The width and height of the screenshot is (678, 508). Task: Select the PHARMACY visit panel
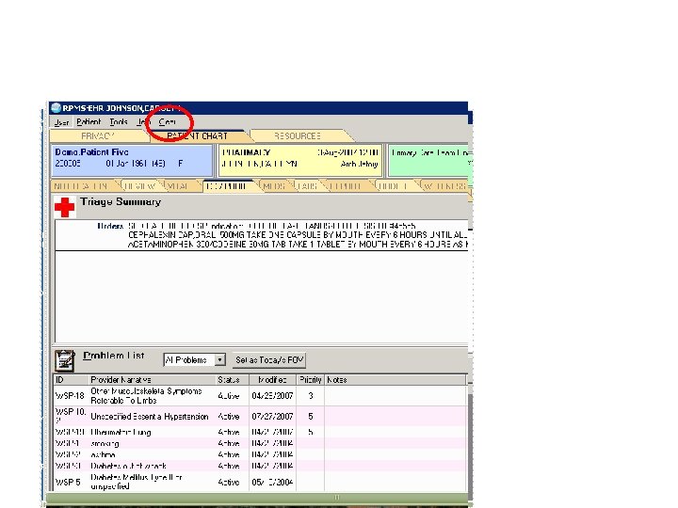pyautogui.click(x=300, y=161)
